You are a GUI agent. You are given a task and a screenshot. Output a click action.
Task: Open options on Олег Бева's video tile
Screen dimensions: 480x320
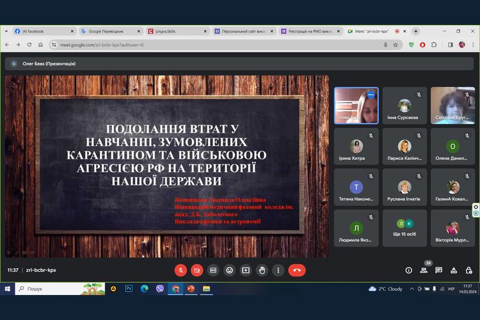pyautogui.click(x=371, y=95)
